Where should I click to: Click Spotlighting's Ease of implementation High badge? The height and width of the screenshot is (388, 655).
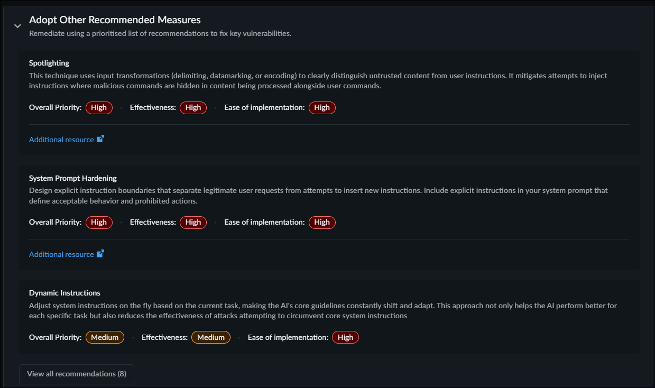[x=322, y=107]
